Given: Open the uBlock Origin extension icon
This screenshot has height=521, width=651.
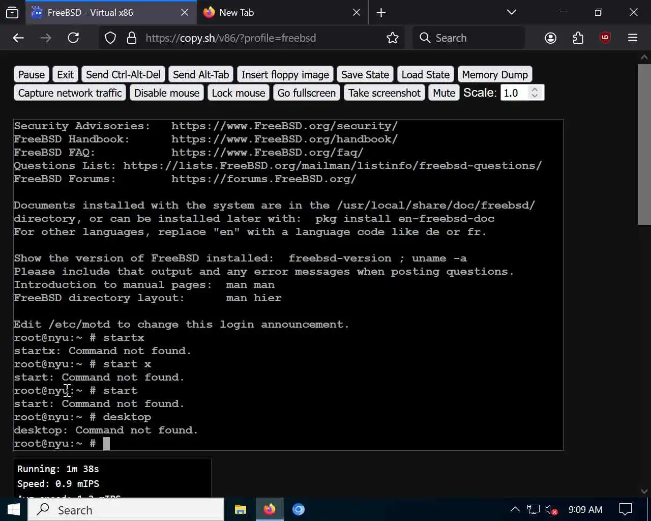Looking at the screenshot, I should [x=605, y=38].
